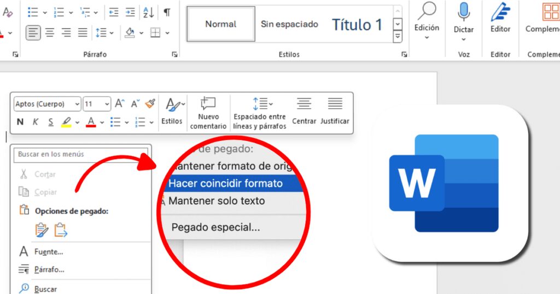The height and width of the screenshot is (294, 560).
Task: Open the Editor pen icon
Action: (500, 12)
